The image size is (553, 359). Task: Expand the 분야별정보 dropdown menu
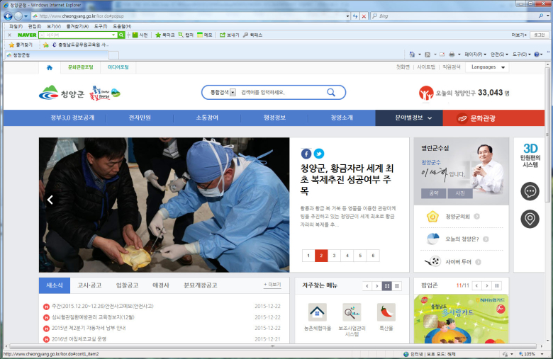(409, 118)
